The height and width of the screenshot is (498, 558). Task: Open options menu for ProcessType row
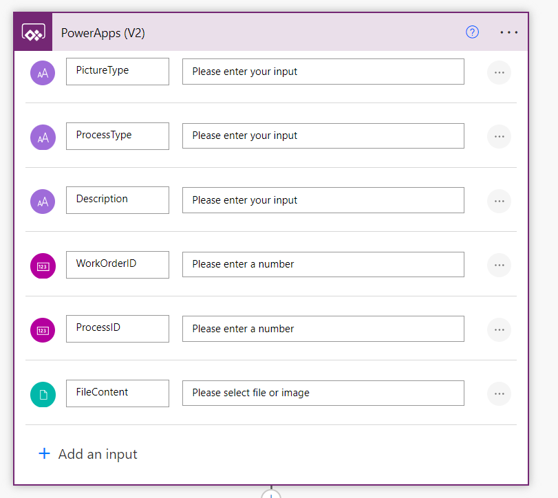[499, 137]
